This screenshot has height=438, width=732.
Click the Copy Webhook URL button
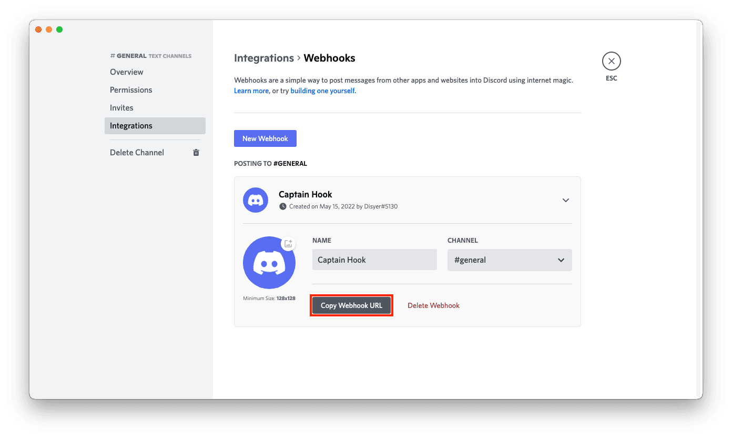(x=351, y=305)
